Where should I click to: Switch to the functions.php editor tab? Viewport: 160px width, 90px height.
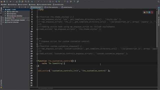[x=37, y=7]
